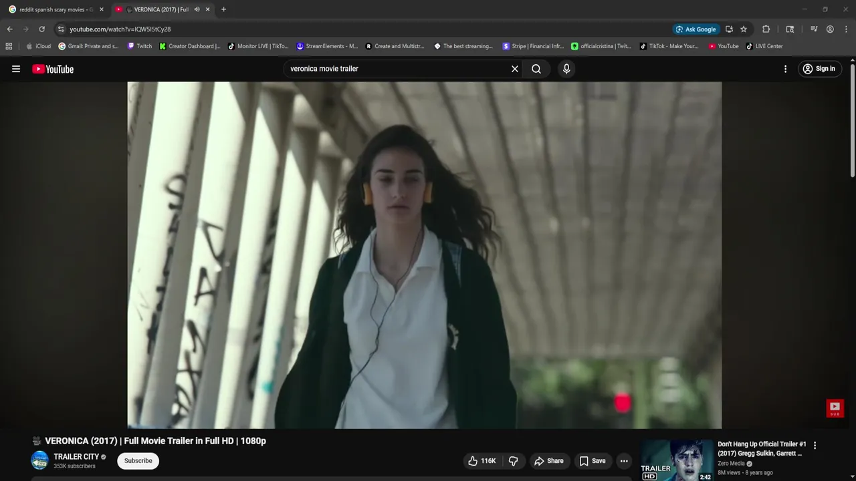This screenshot has width=856, height=481.
Task: Open the LIVE Center bookmark
Action: 764,46
